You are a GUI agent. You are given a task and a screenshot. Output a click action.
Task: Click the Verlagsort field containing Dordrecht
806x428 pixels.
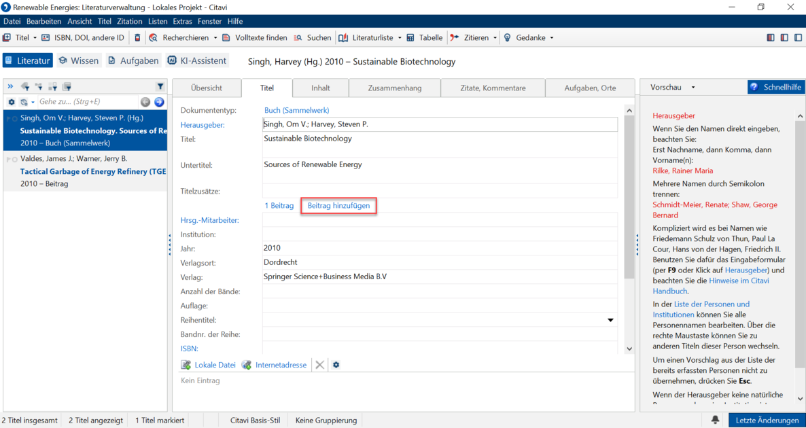pos(440,262)
